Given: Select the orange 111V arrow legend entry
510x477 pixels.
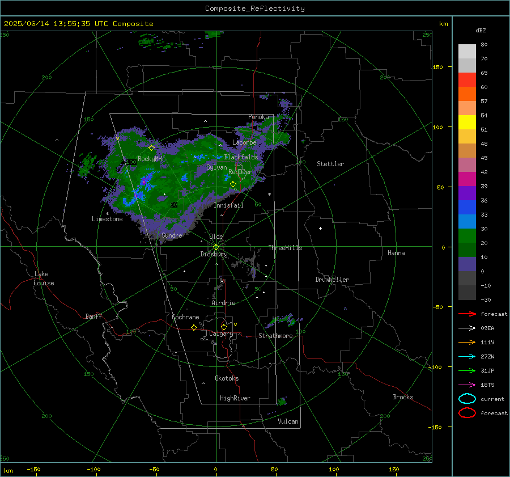Looking at the screenshot, I should (467, 342).
